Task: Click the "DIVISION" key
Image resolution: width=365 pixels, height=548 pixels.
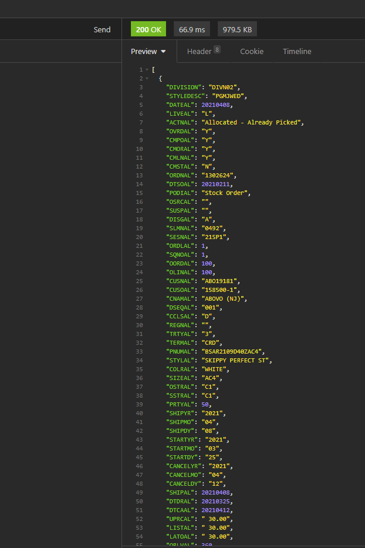Action: point(184,88)
